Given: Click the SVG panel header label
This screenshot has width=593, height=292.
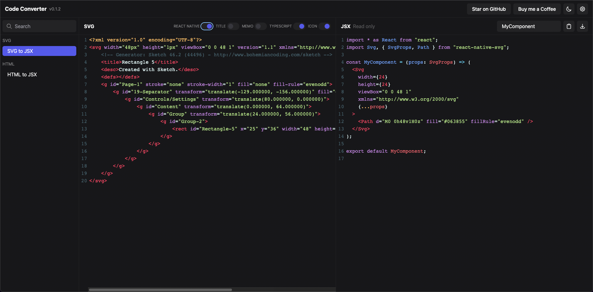Looking at the screenshot, I should 89,26.
